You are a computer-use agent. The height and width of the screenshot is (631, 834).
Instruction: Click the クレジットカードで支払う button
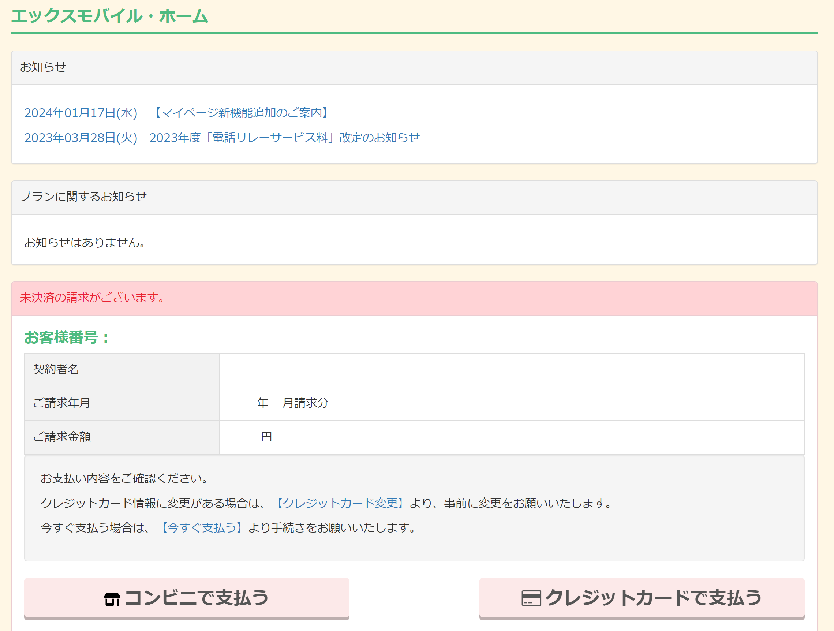(x=642, y=598)
